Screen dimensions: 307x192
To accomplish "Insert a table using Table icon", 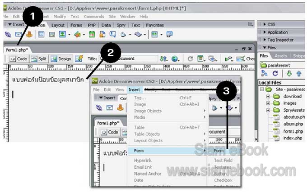I will click(41, 35).
